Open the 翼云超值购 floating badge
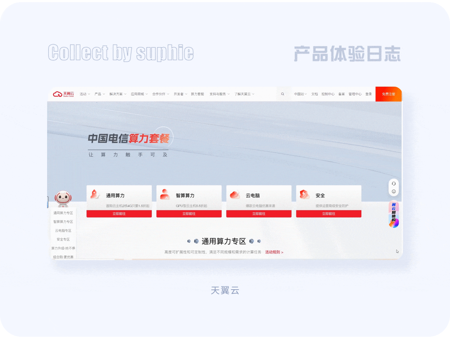Screen dimensions: 450x337 click(394, 215)
